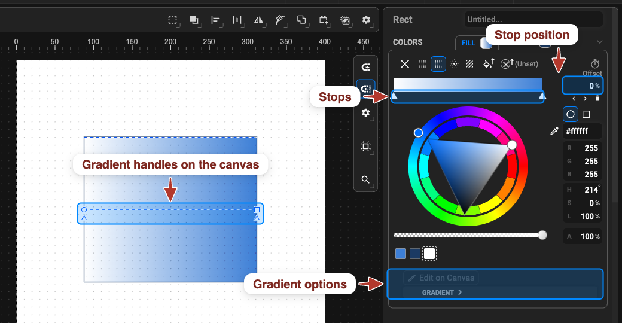Go to next gradient stop

click(x=585, y=99)
